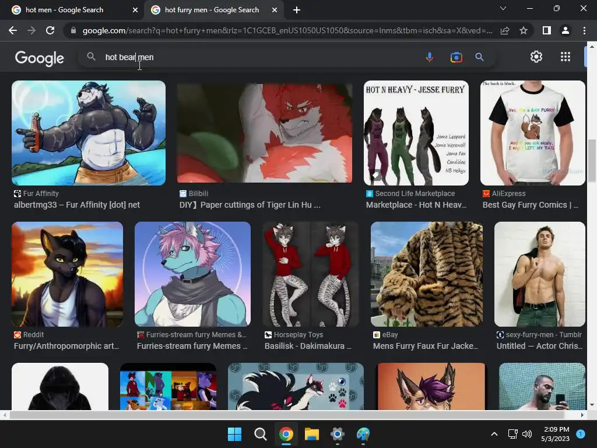Submit search with blue magnifier
Viewport: 597px width, 448px height.
click(x=479, y=57)
